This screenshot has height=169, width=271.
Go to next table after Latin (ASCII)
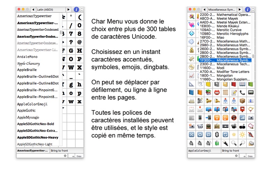coord(68,9)
